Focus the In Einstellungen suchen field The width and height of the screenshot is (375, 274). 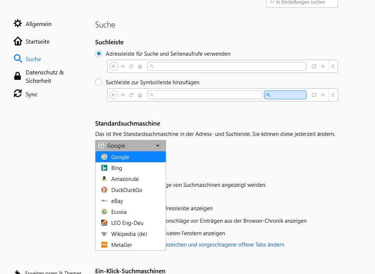pyautogui.click(x=302, y=3)
